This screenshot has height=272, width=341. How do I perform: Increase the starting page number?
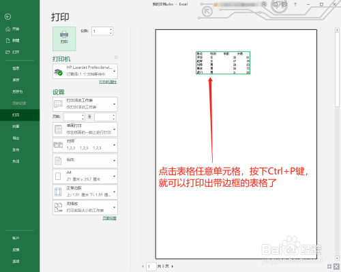[83, 115]
